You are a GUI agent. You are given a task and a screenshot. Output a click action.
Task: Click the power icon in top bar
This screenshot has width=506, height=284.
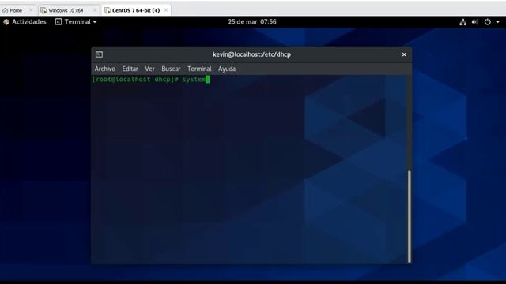487,22
